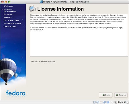Click the CD/DVD disc icon in status bar
The width and height of the screenshot is (129, 104).
click(98, 102)
